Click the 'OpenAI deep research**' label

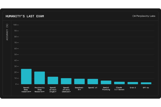[26, 90]
